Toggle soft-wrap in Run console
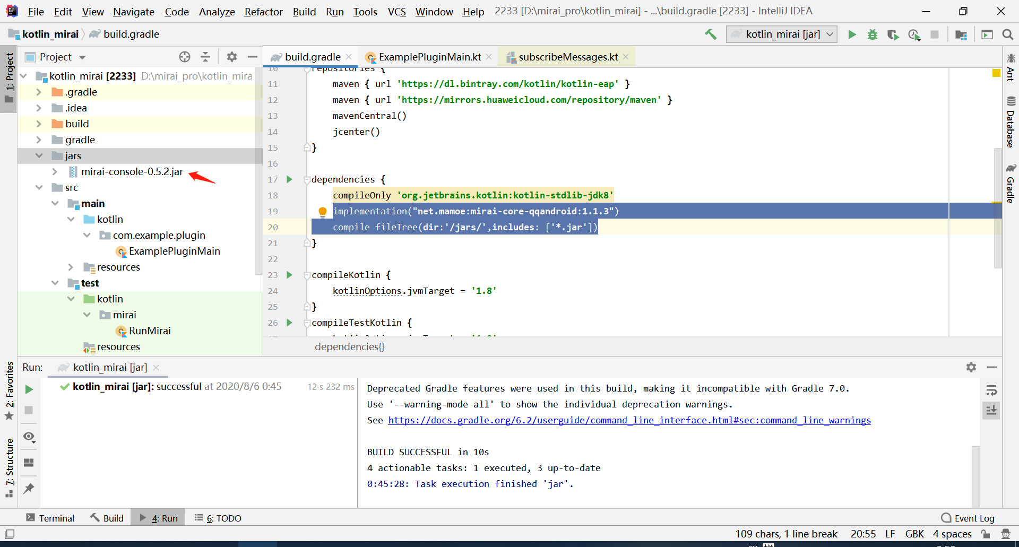 [x=991, y=391]
